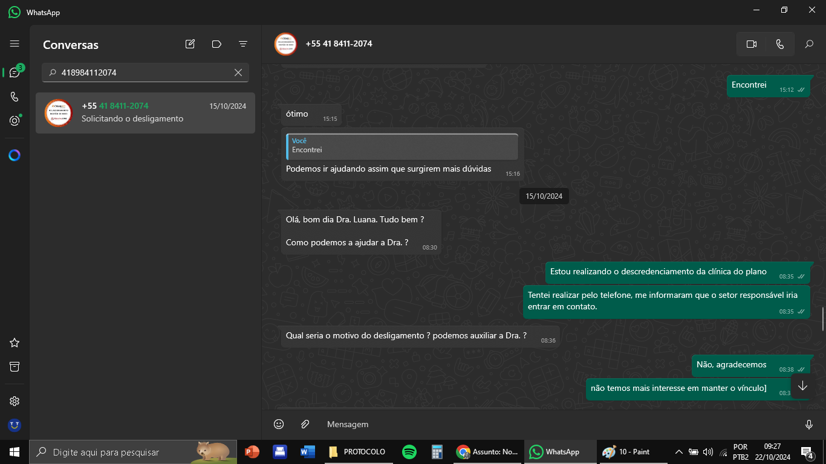Open the Status updates icon

pyautogui.click(x=15, y=121)
